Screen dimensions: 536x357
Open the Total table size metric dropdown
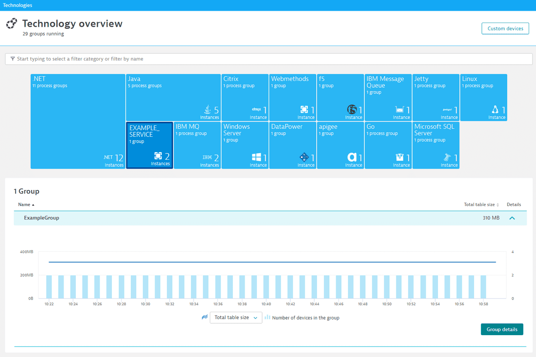point(235,318)
